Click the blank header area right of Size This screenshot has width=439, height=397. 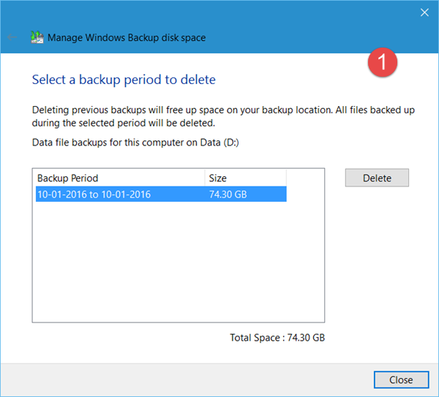pos(305,178)
